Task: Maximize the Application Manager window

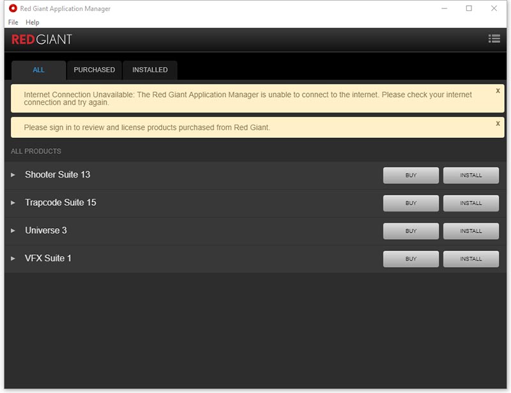Action: tap(469, 8)
